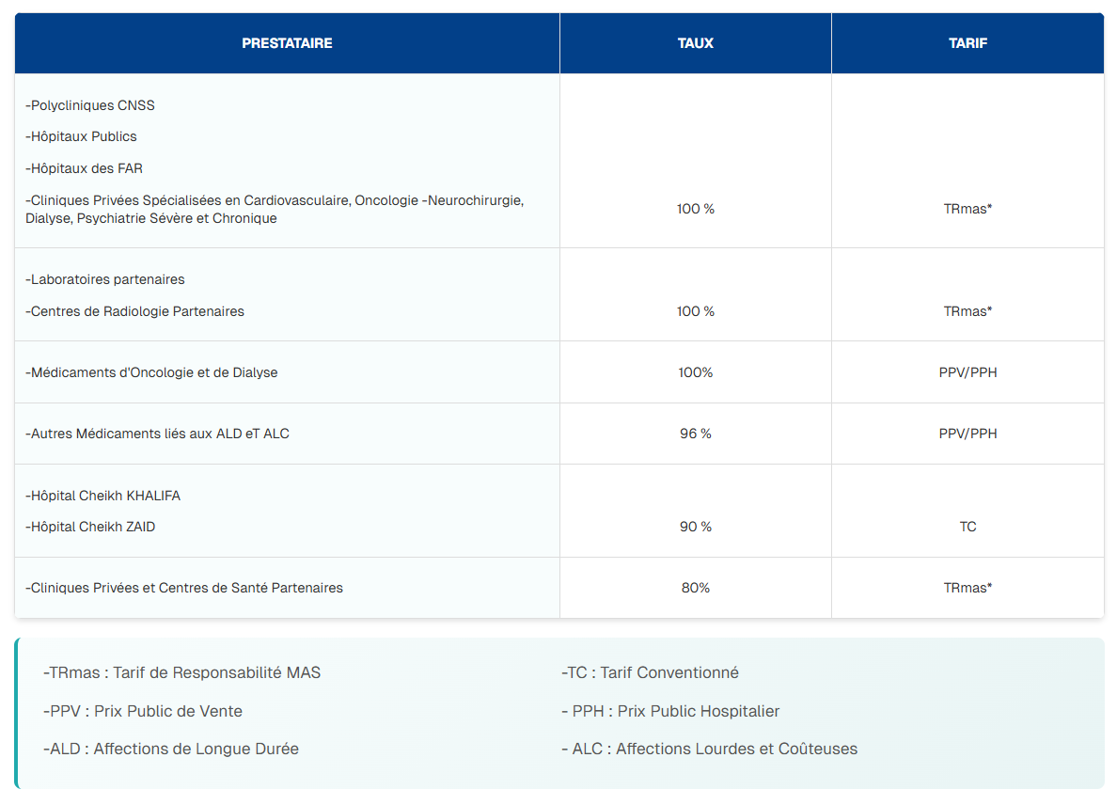Click the TRmas legend definition

[182, 672]
